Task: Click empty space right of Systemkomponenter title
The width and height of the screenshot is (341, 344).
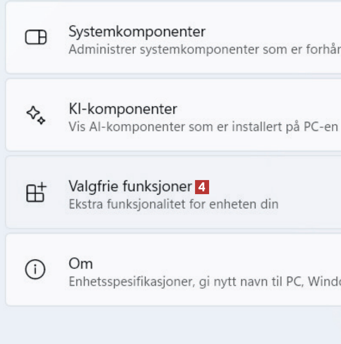Action: tap(273, 32)
